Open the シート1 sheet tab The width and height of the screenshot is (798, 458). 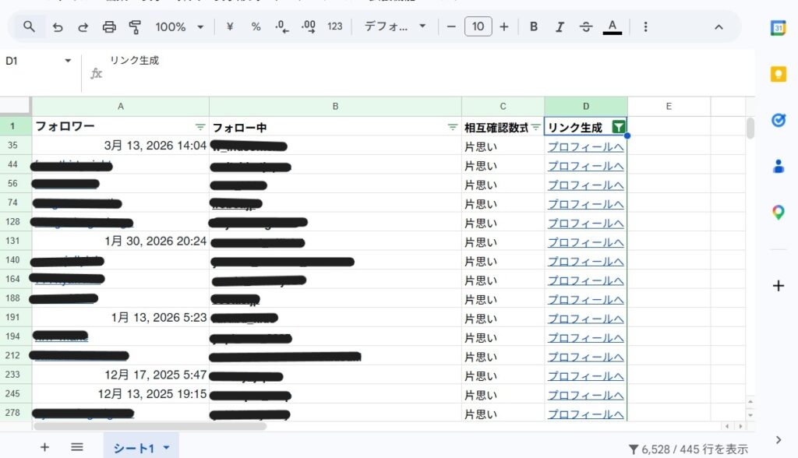tap(134, 448)
